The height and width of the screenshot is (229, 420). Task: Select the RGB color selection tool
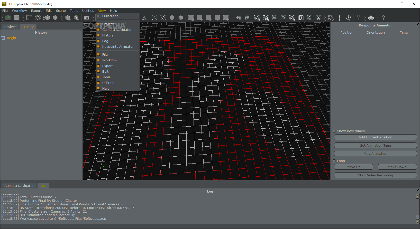coord(275,18)
